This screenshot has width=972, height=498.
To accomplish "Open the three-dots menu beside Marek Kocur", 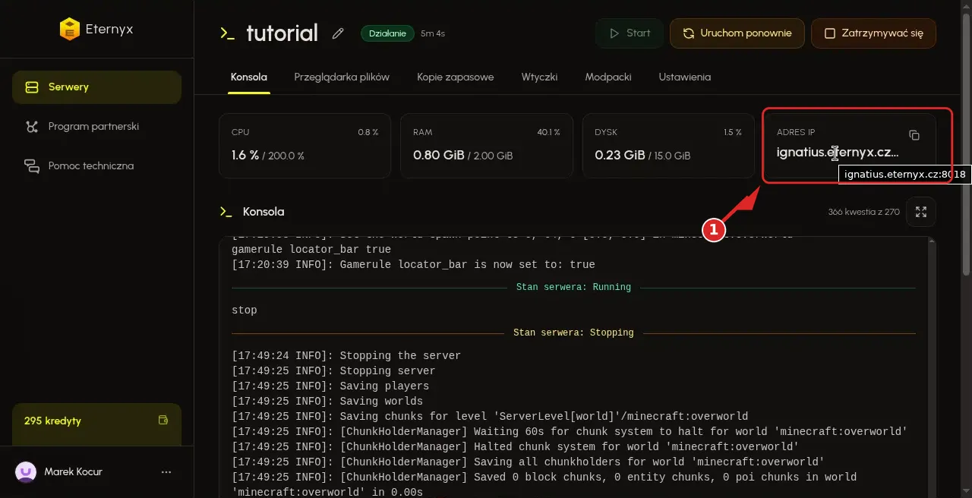I will pos(166,472).
